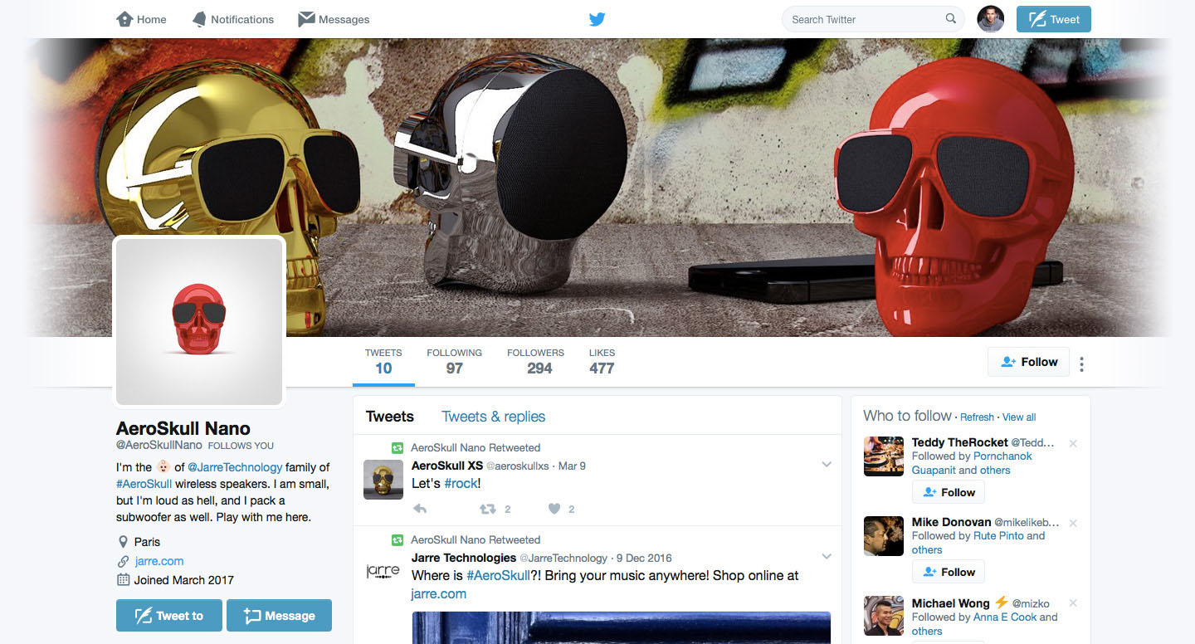Open Michael Wong profile
The width and height of the screenshot is (1195, 644).
pos(951,603)
